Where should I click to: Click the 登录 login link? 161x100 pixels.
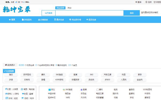[x=140, y=2]
